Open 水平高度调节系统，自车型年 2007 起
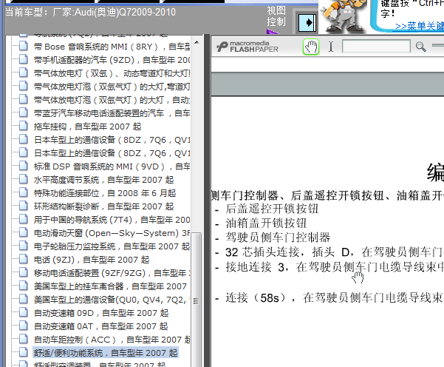This screenshot has width=444, height=367. 103,180
